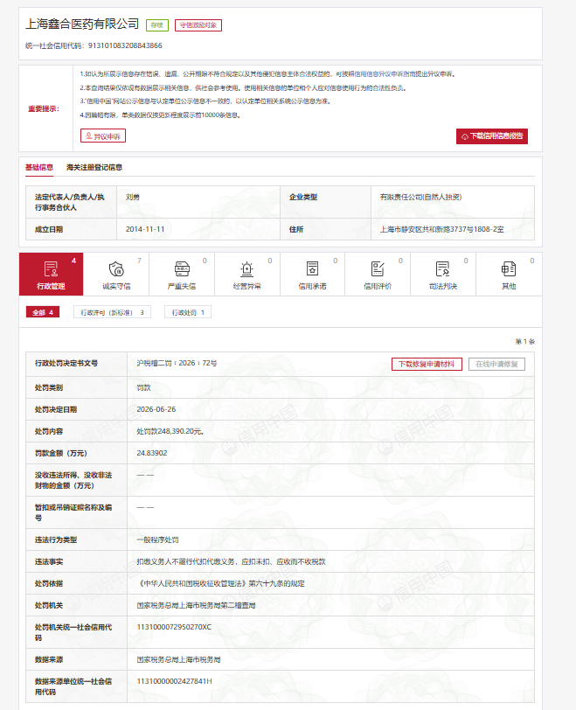Image resolution: width=576 pixels, height=710 pixels.
Task: Click the 异议申诉 button
Action: 103,136
